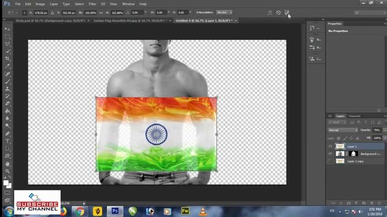Open Chrome from the taskbar
Image resolution: width=387 pixels, height=217 pixels.
pyautogui.click(x=80, y=212)
